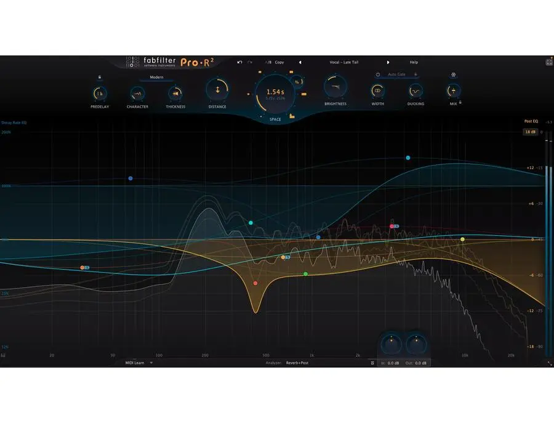Viewport: 554px width, 423px height.
Task: Open the Modern algorithm selector
Action: (156, 77)
